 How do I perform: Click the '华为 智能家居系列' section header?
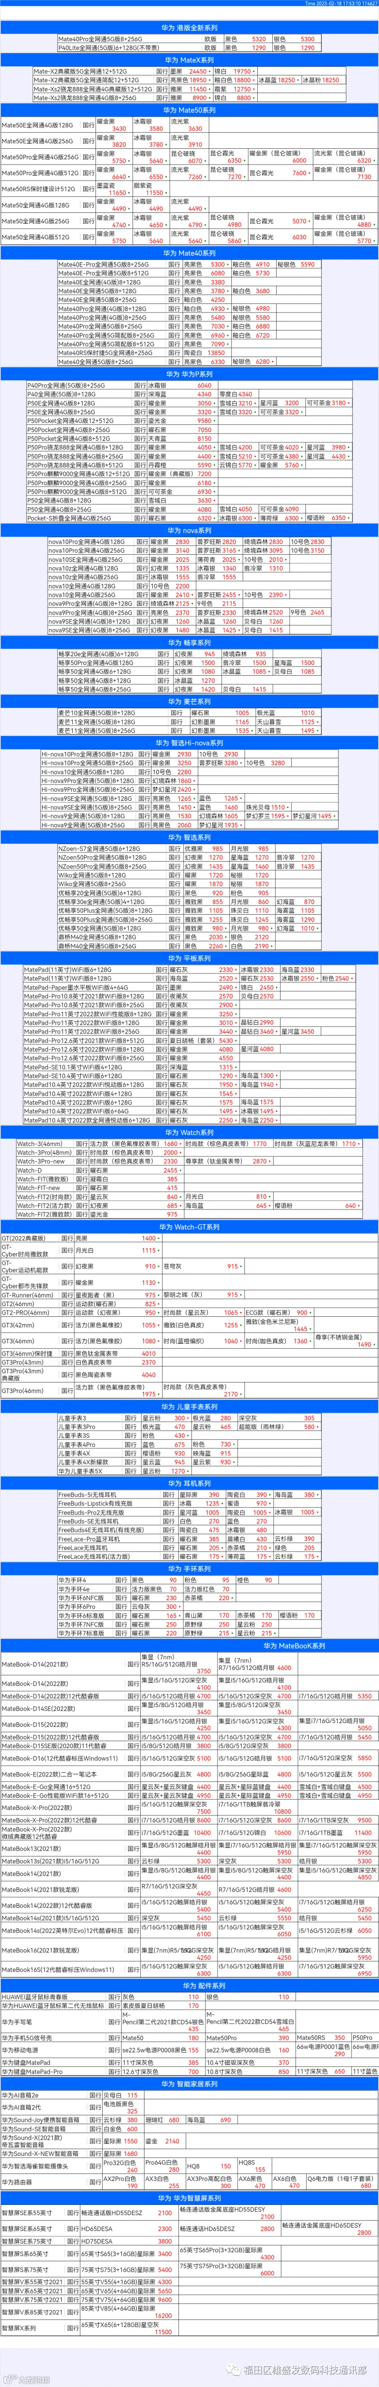pyautogui.click(x=189, y=2085)
